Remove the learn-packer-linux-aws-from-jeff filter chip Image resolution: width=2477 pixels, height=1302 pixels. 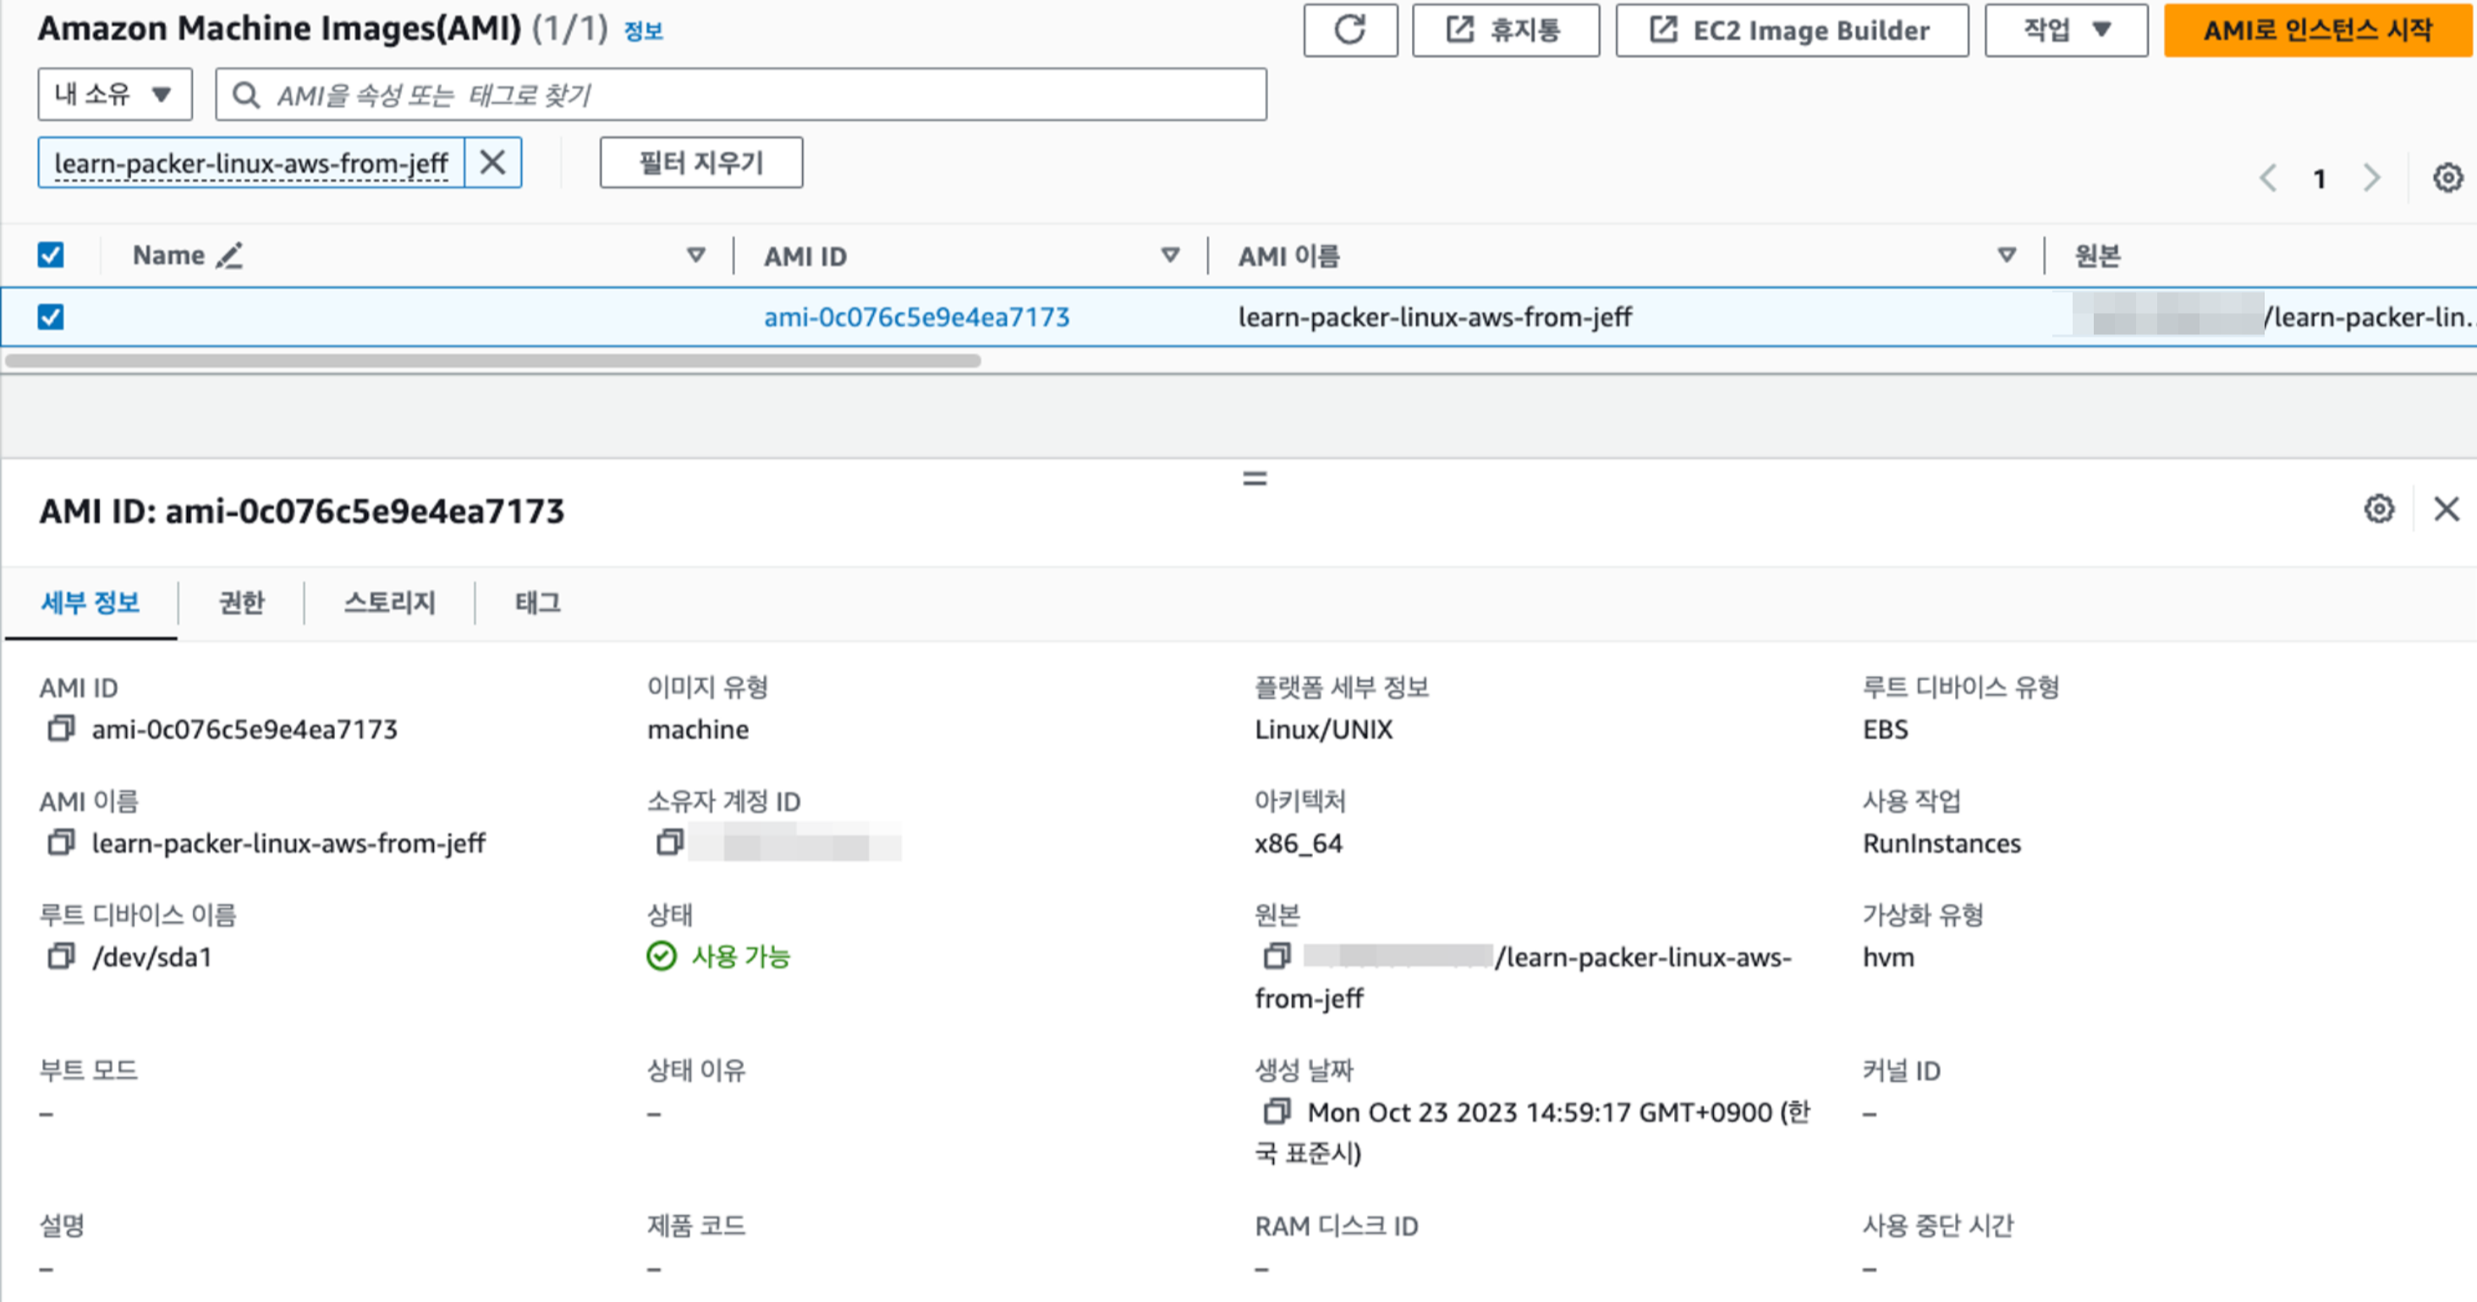[492, 162]
